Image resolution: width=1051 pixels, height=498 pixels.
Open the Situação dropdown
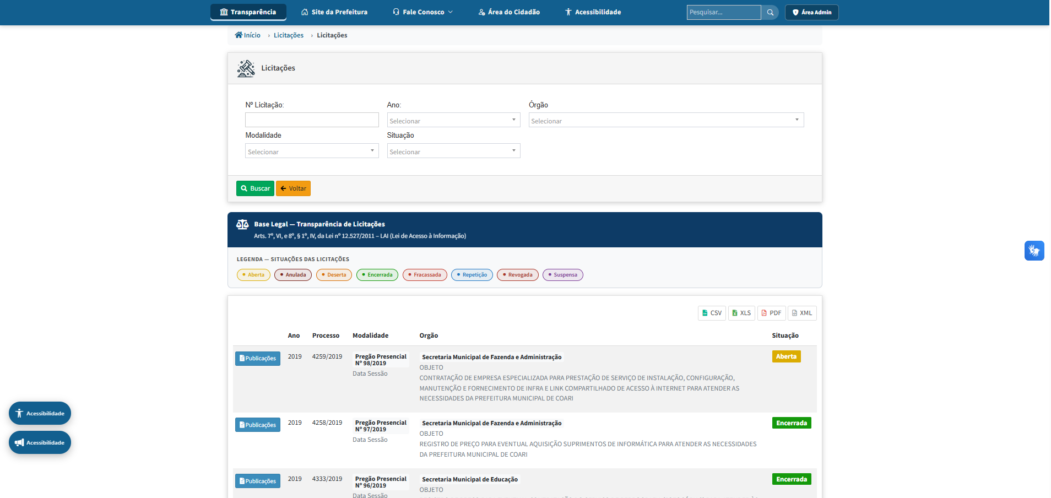tap(453, 151)
